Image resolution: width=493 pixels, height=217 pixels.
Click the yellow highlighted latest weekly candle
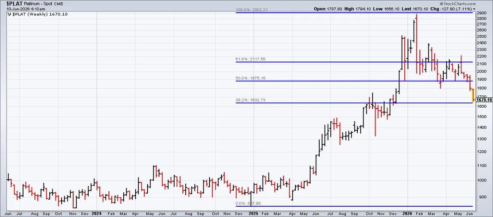pyautogui.click(x=473, y=95)
